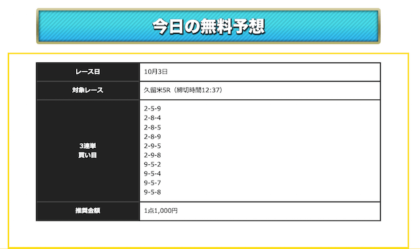
Task: Click the 2-5-9 betting combination
Action: (152, 108)
